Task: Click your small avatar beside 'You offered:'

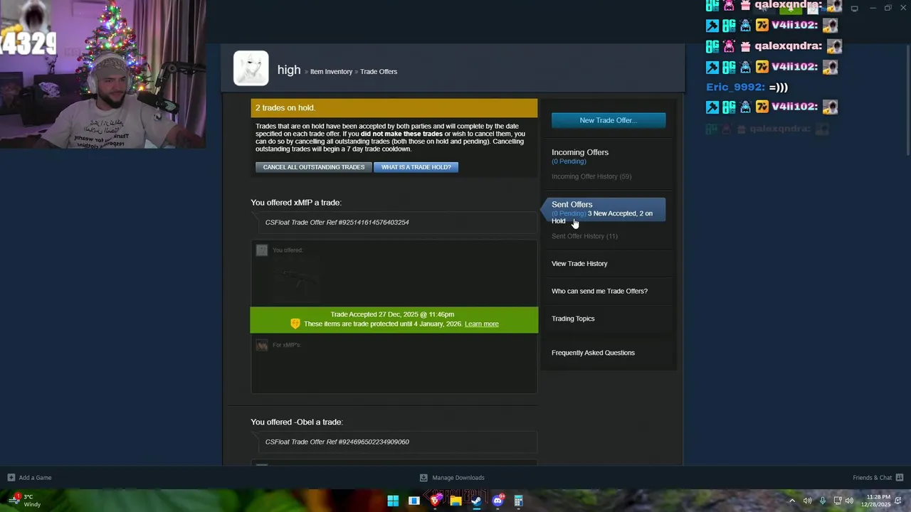Action: point(262,250)
